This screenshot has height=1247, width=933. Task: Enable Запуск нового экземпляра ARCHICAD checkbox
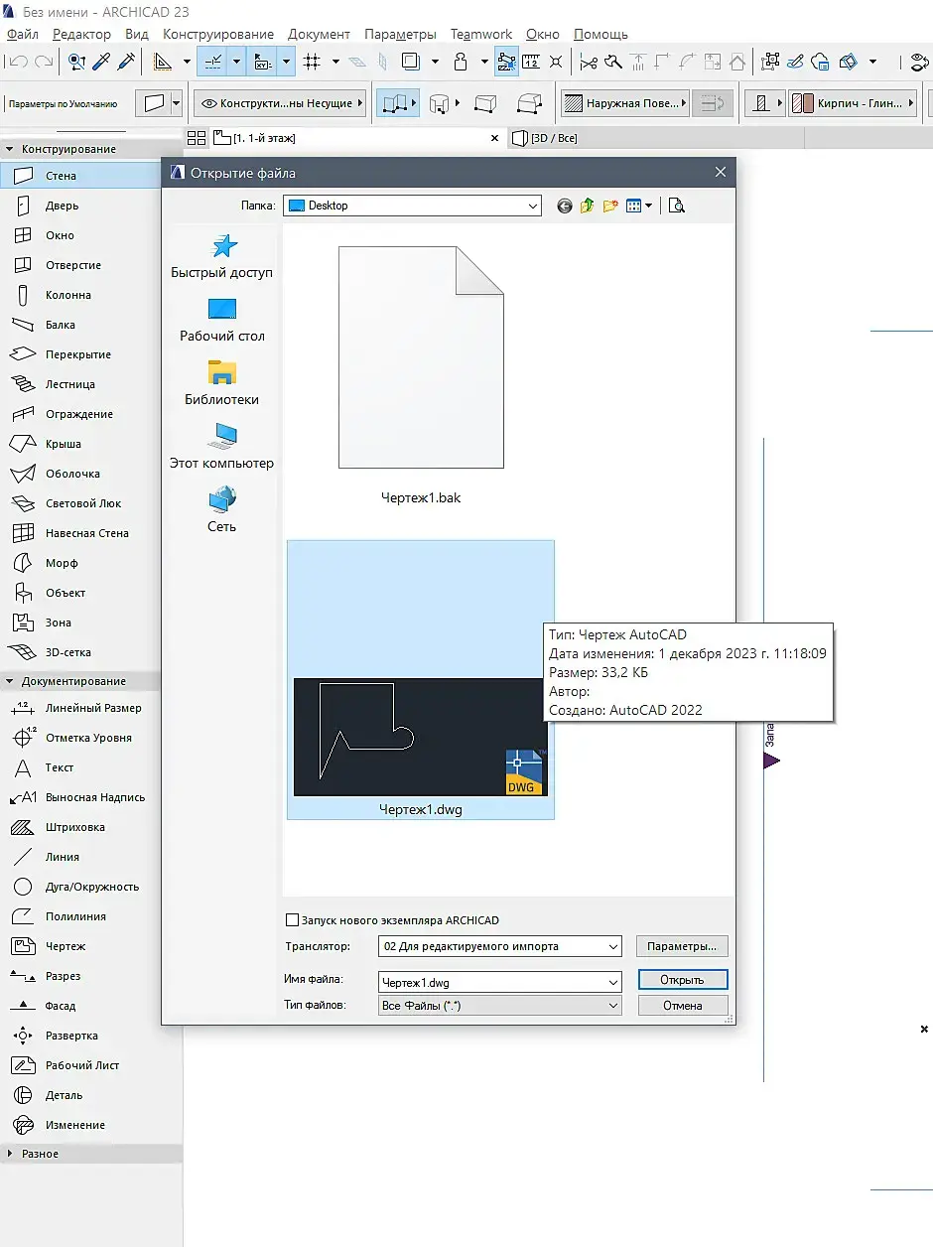pos(292,919)
